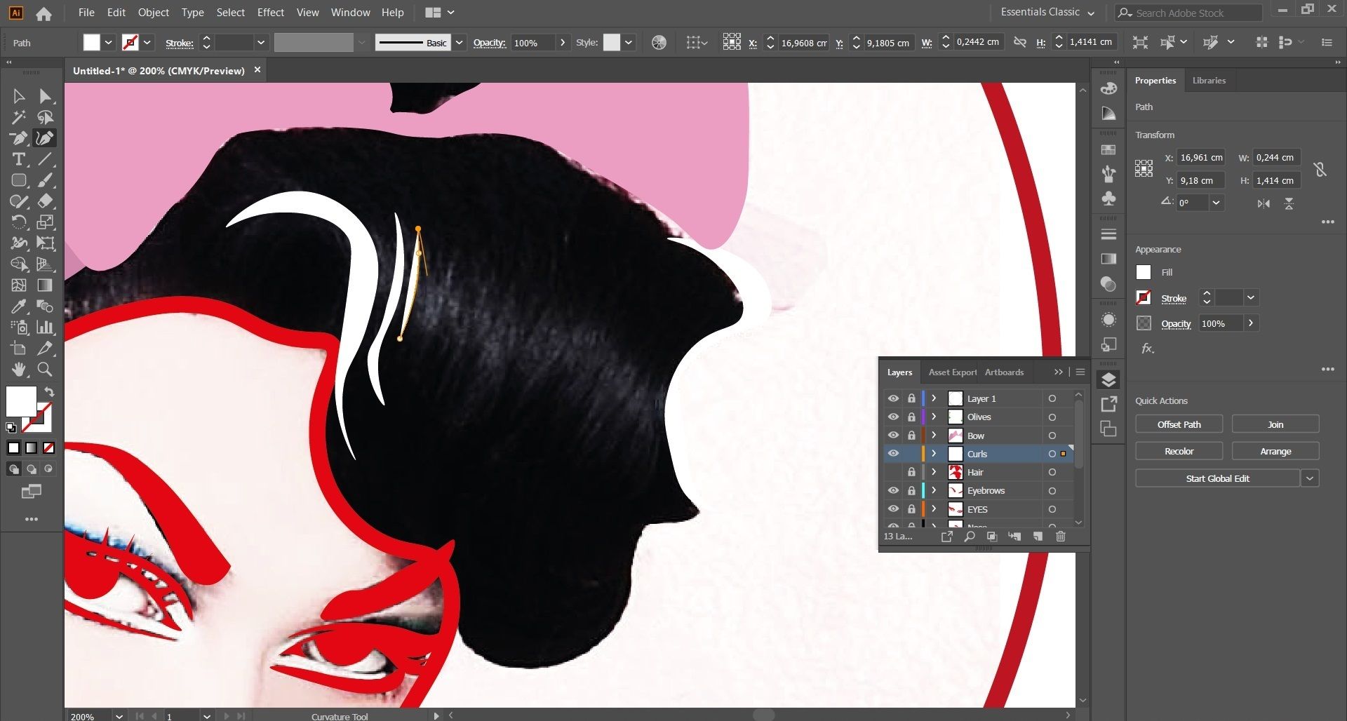Click the Recolor button
Image resolution: width=1347 pixels, height=721 pixels.
[x=1179, y=451]
